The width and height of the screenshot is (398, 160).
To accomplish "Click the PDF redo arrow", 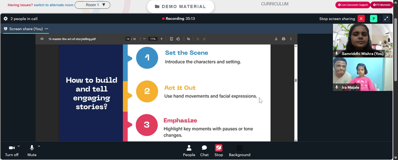I will [204, 39].
